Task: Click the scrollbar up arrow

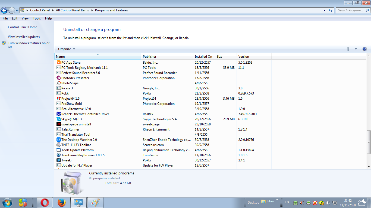Action: [369, 56]
